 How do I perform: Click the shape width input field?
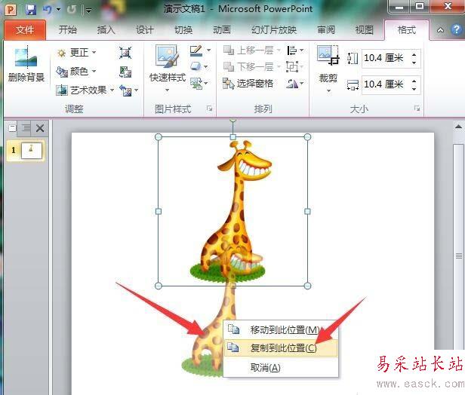(386, 84)
